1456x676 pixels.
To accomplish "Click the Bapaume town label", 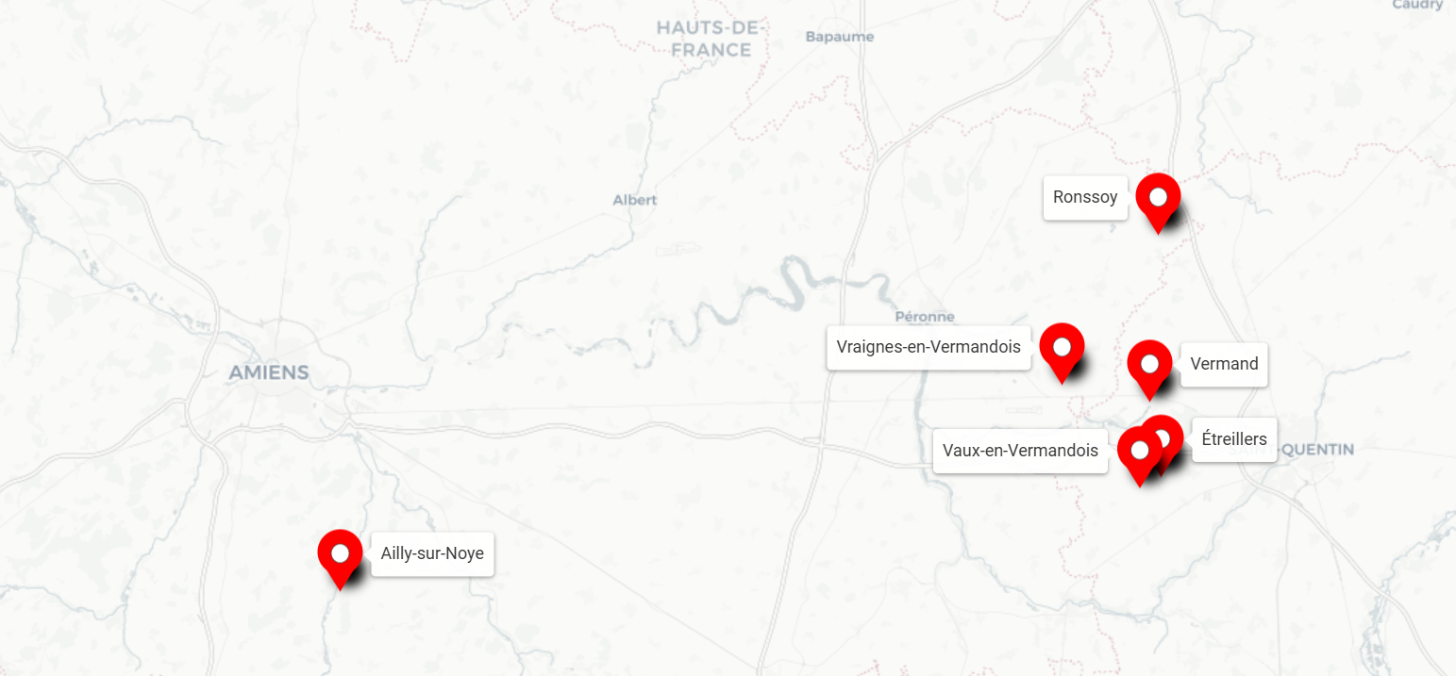I will point(840,37).
